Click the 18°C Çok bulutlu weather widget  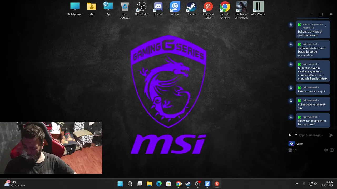[x=14, y=184]
